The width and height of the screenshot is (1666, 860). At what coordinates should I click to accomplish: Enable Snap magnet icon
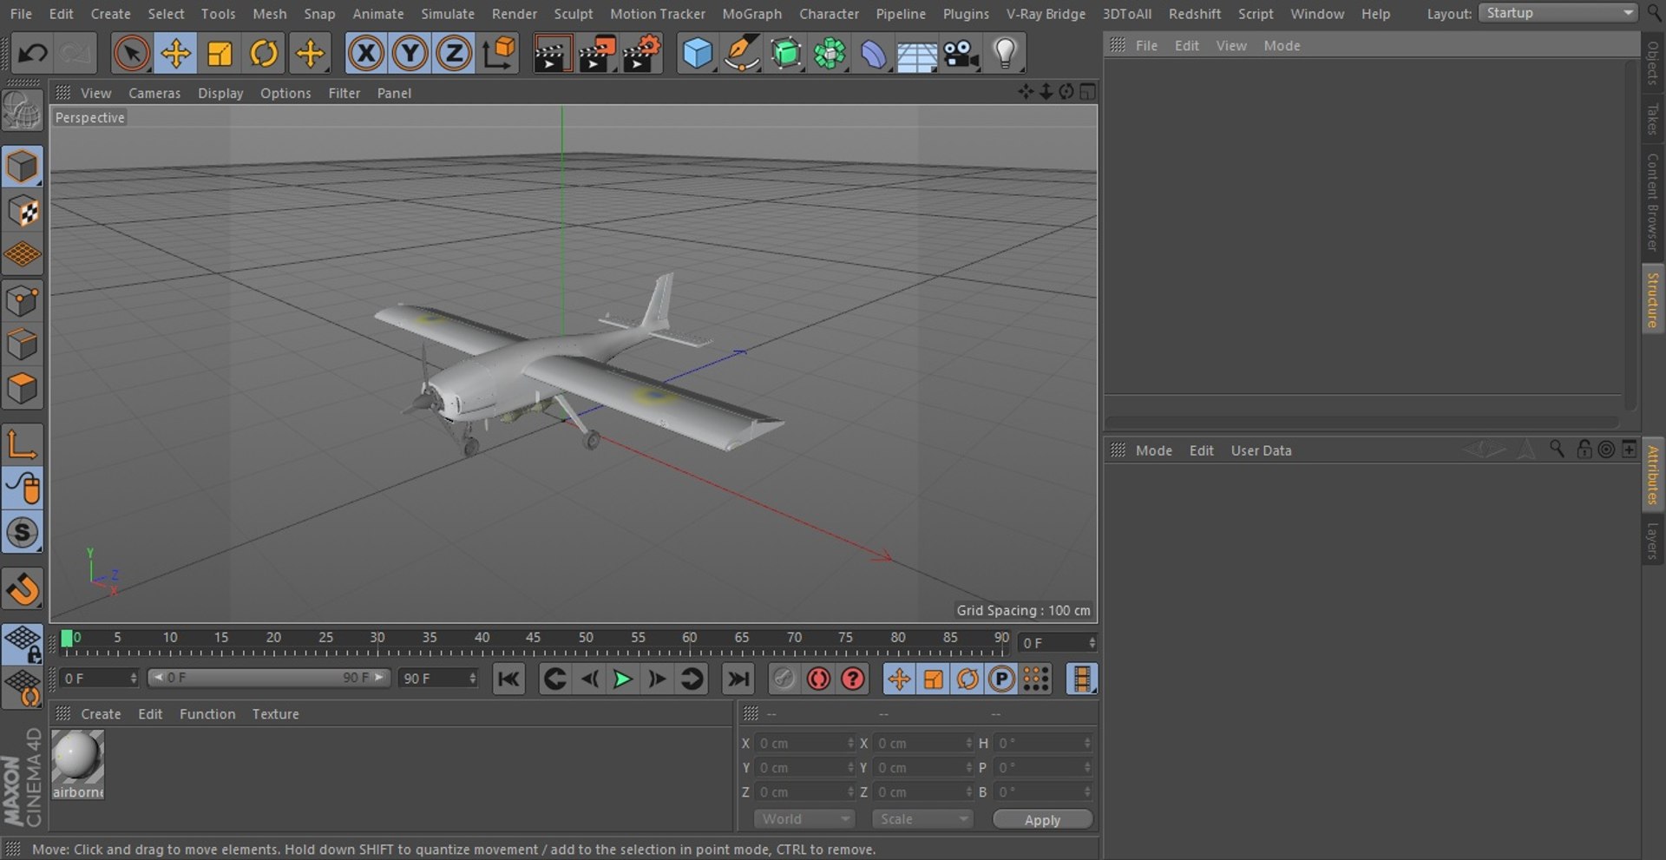tap(23, 589)
